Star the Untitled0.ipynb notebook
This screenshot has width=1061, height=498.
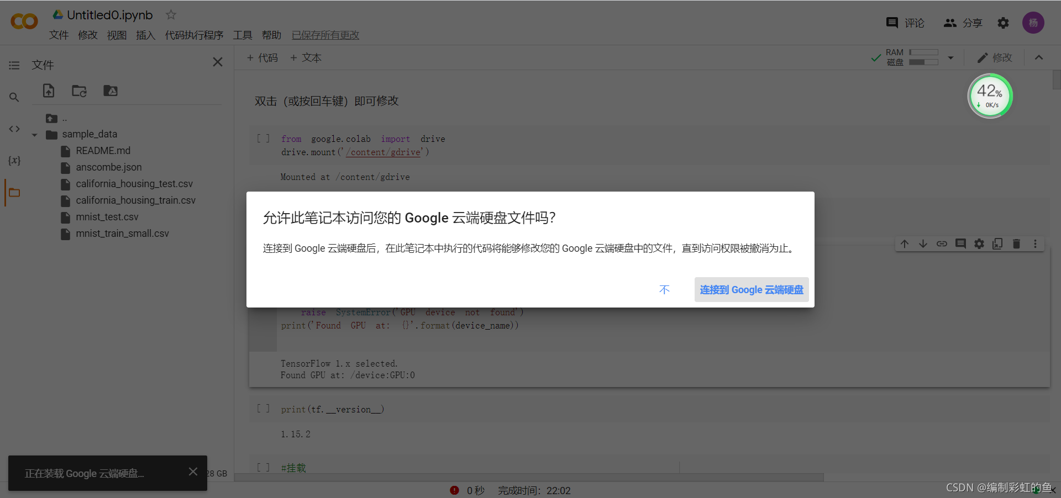171,15
